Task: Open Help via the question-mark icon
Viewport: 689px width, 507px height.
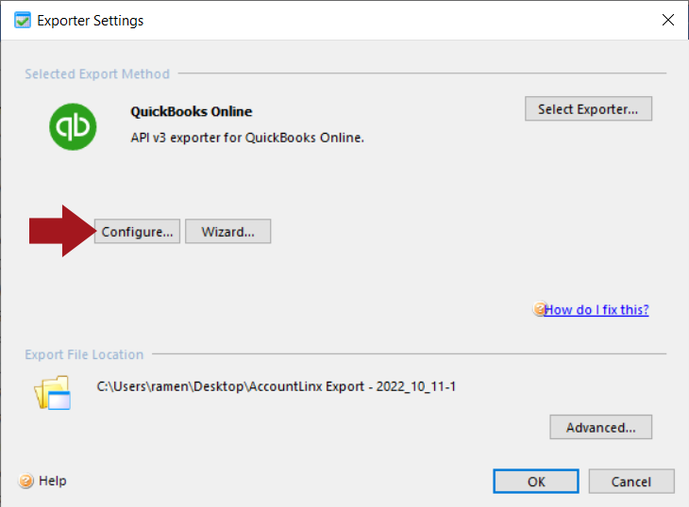Action: pyautogui.click(x=25, y=481)
